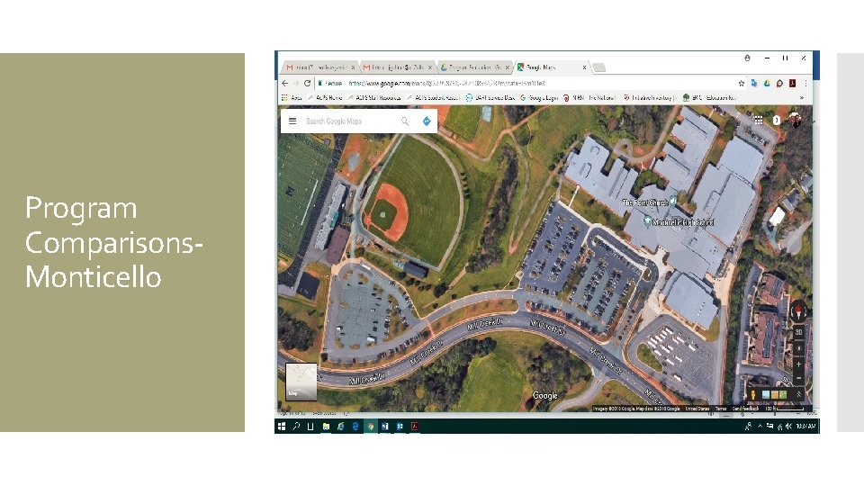Click the Terms link in map footer
This screenshot has height=486, width=864.
[721, 409]
